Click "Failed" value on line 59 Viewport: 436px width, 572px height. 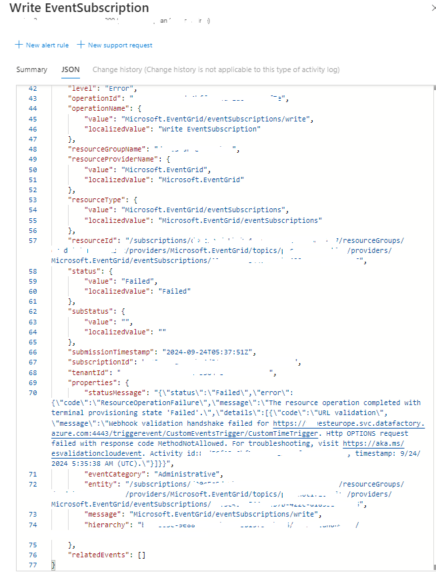[x=138, y=281]
